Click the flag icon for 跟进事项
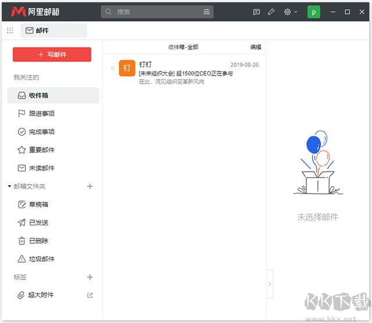Screen dimensions: 372x323 coord(22,114)
